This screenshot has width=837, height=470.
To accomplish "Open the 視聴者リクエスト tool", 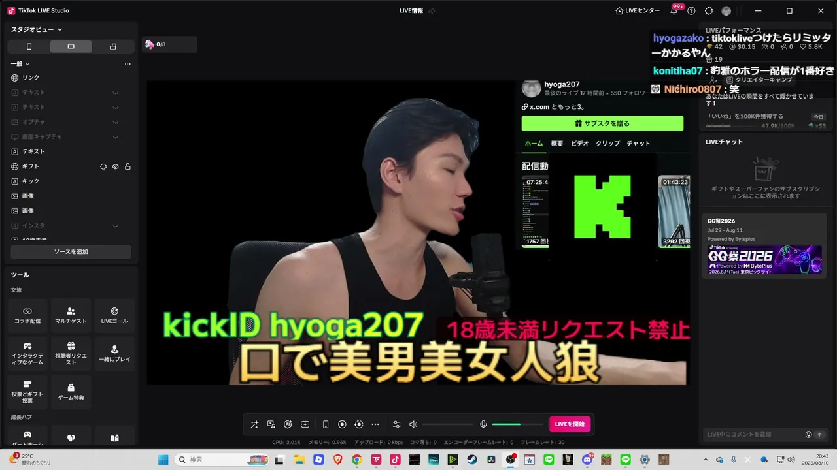I will (71, 354).
